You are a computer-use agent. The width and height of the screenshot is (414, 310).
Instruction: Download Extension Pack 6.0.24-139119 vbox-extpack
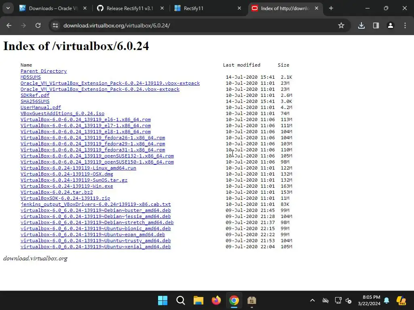tap(110, 83)
